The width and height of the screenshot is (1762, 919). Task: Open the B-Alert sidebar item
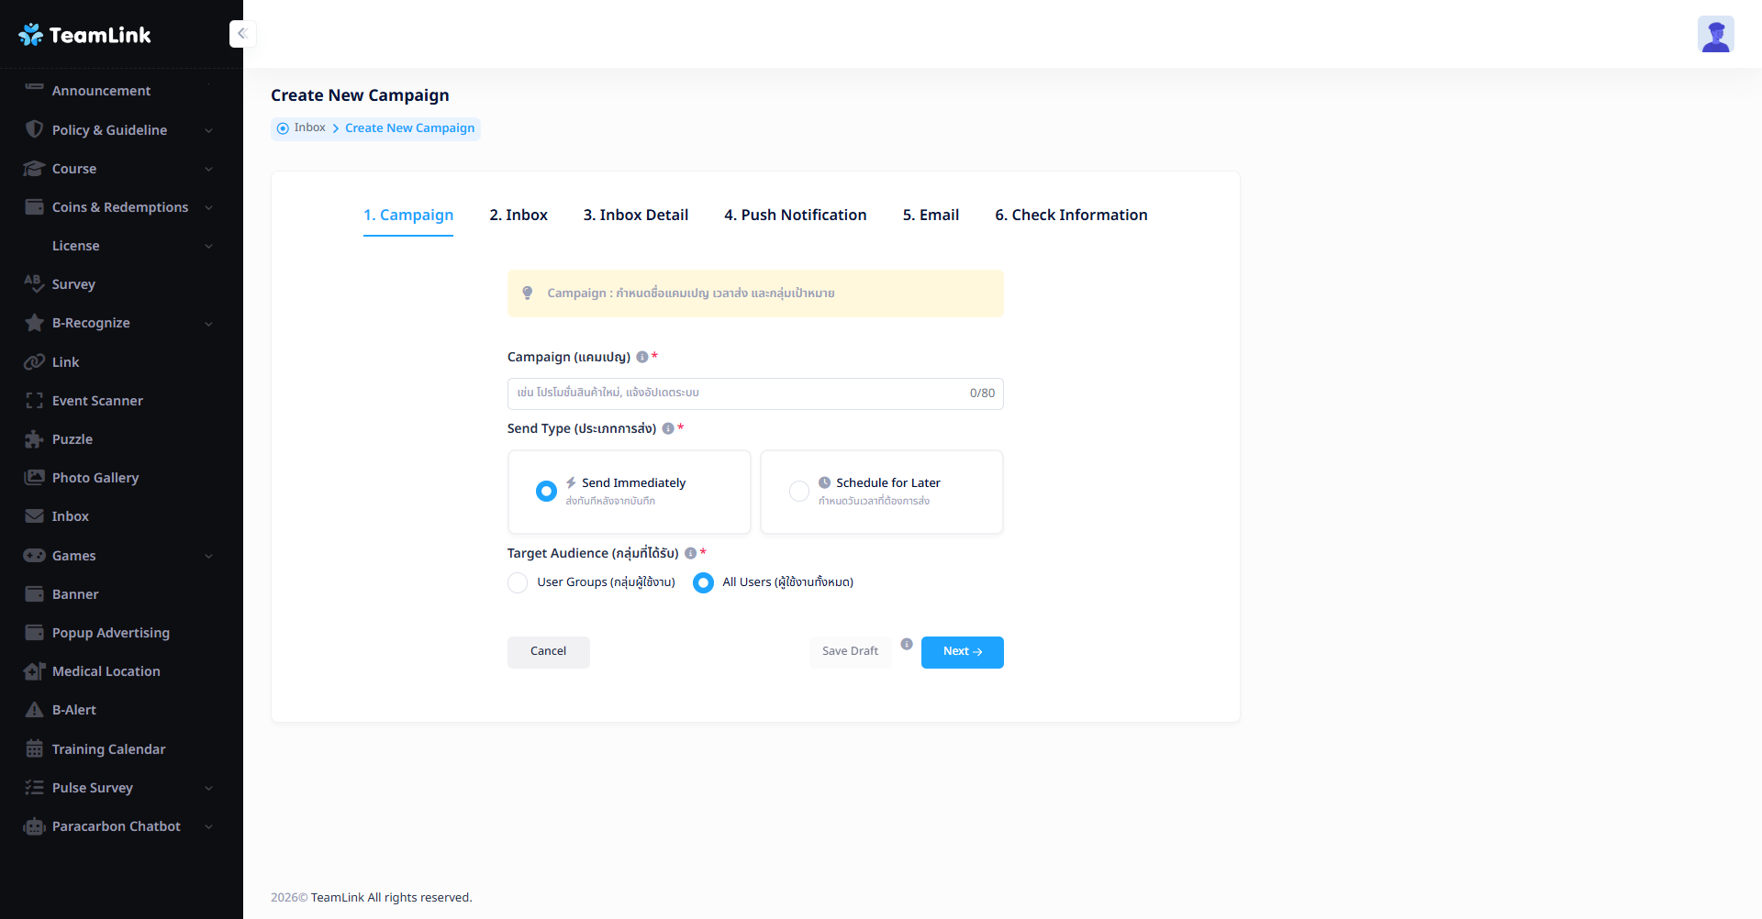click(x=73, y=710)
